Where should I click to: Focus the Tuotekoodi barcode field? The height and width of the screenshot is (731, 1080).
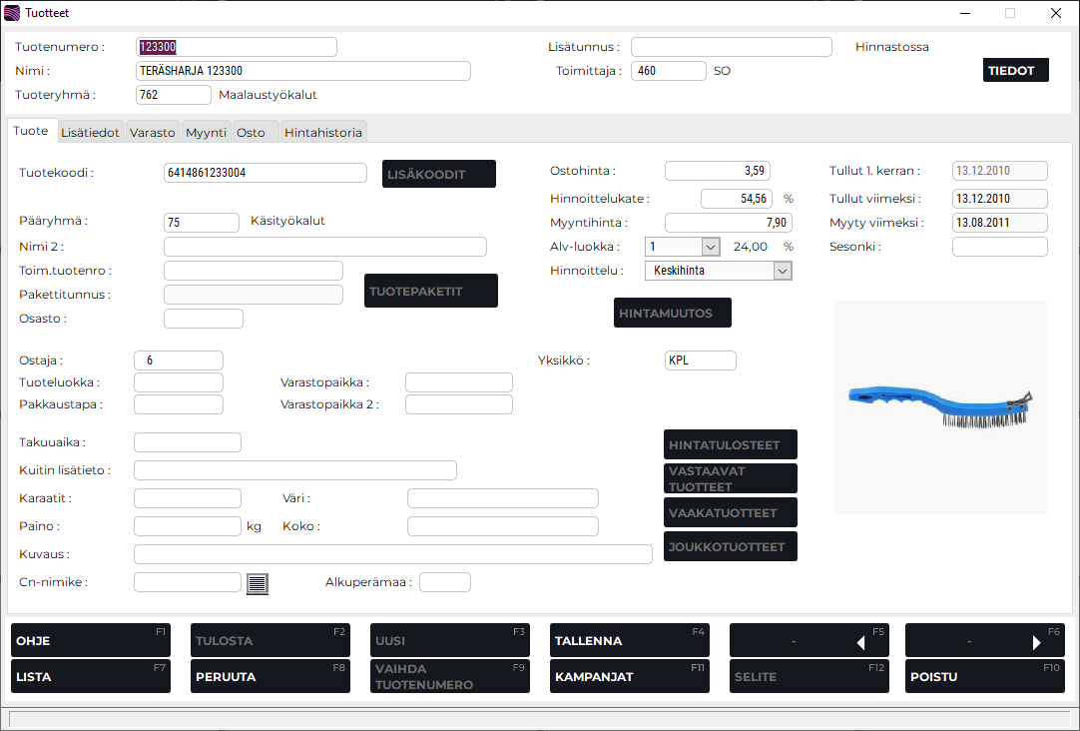pos(265,173)
